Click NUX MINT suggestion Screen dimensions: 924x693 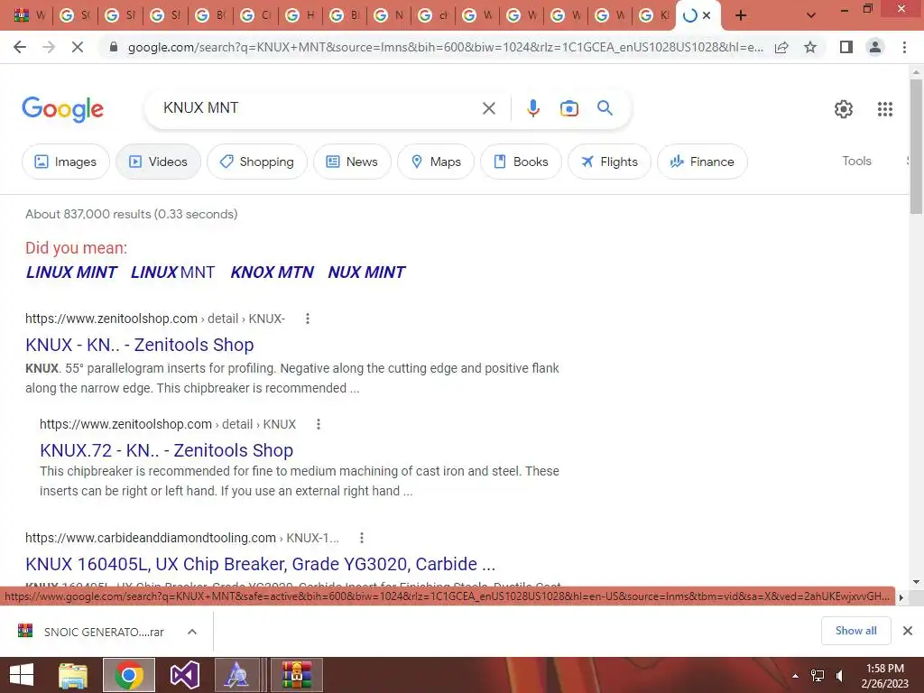pyautogui.click(x=366, y=273)
